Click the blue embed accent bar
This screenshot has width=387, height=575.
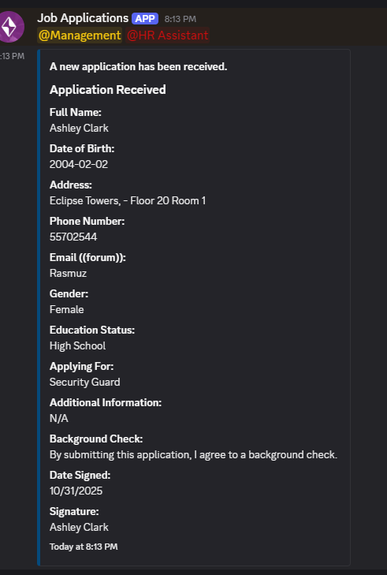39,308
